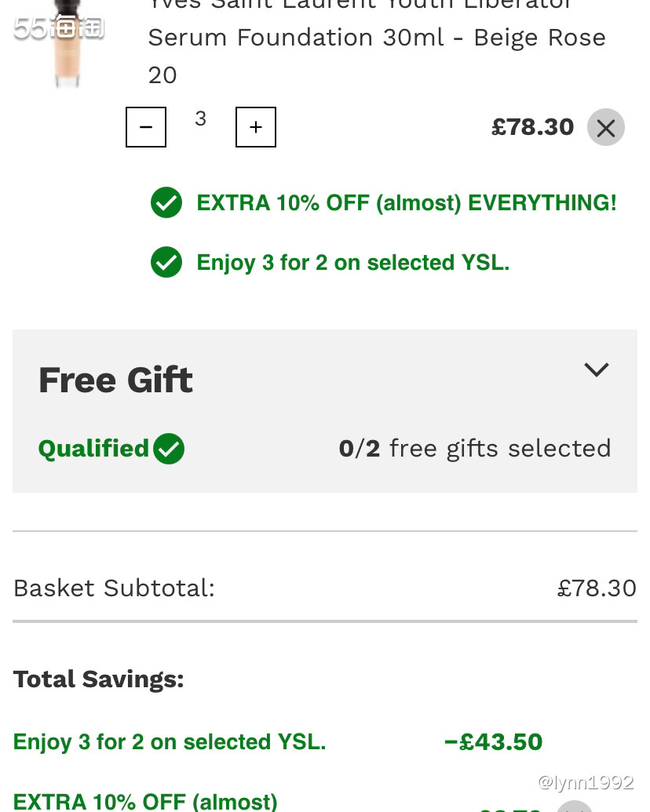Click the Qualified green checkmark icon
The image size is (650, 812).
coord(169,449)
